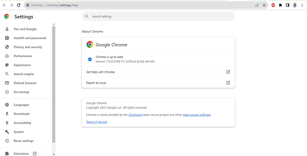Screen dimensions: 307x156
Task: Click the Search engine magnifier icon
Action: (x=7, y=74)
